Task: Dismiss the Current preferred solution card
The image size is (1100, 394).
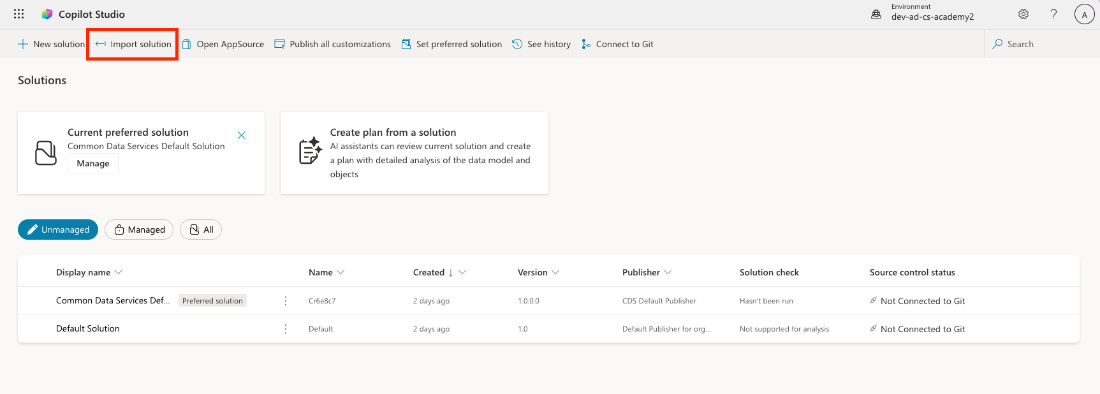Action: pos(242,135)
